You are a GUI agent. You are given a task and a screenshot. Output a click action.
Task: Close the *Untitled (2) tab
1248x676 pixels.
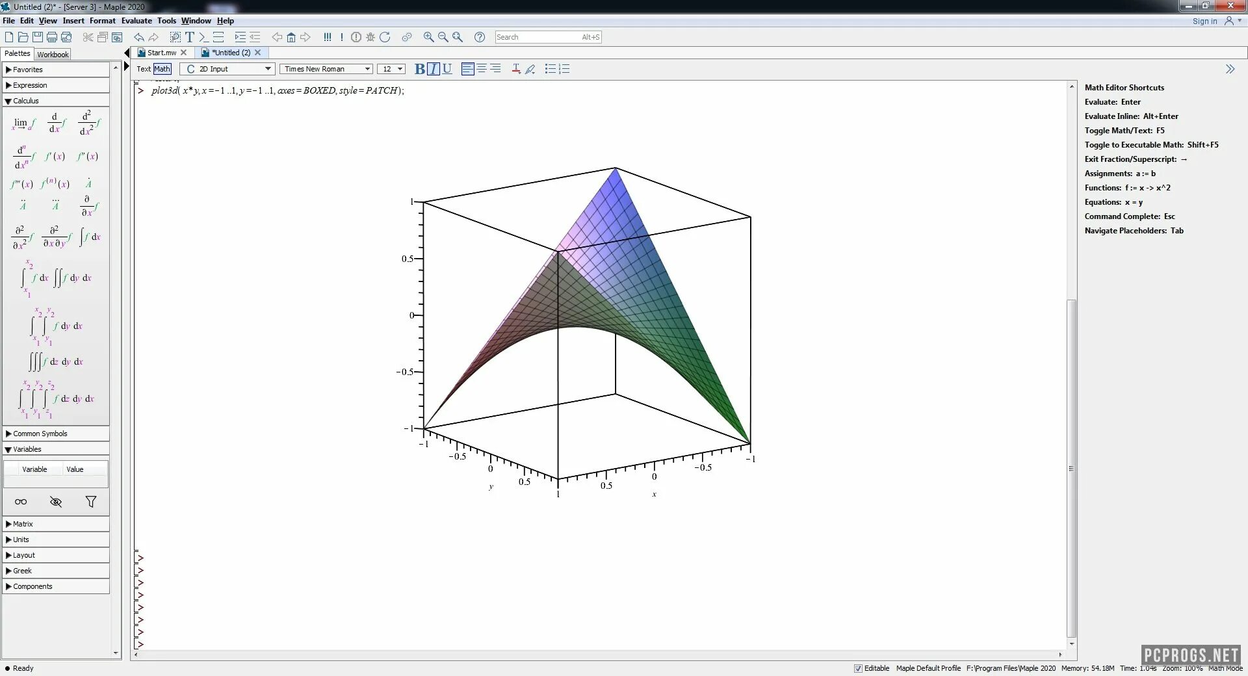tap(258, 53)
